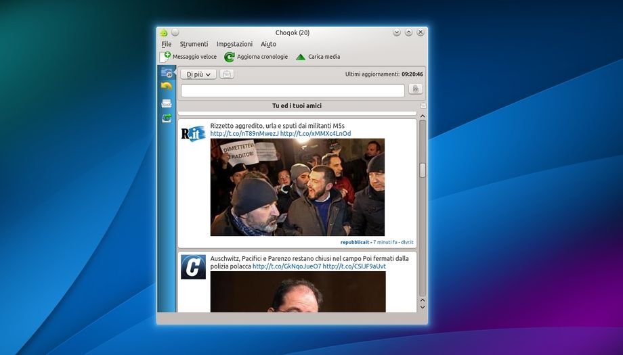The height and width of the screenshot is (355, 623).
Task: Click the timeline vertical scrollbar handle
Action: tap(423, 170)
